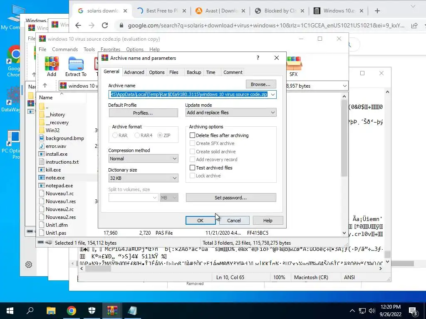Open Compression method dropdown
426x319 pixels.
coord(143,159)
